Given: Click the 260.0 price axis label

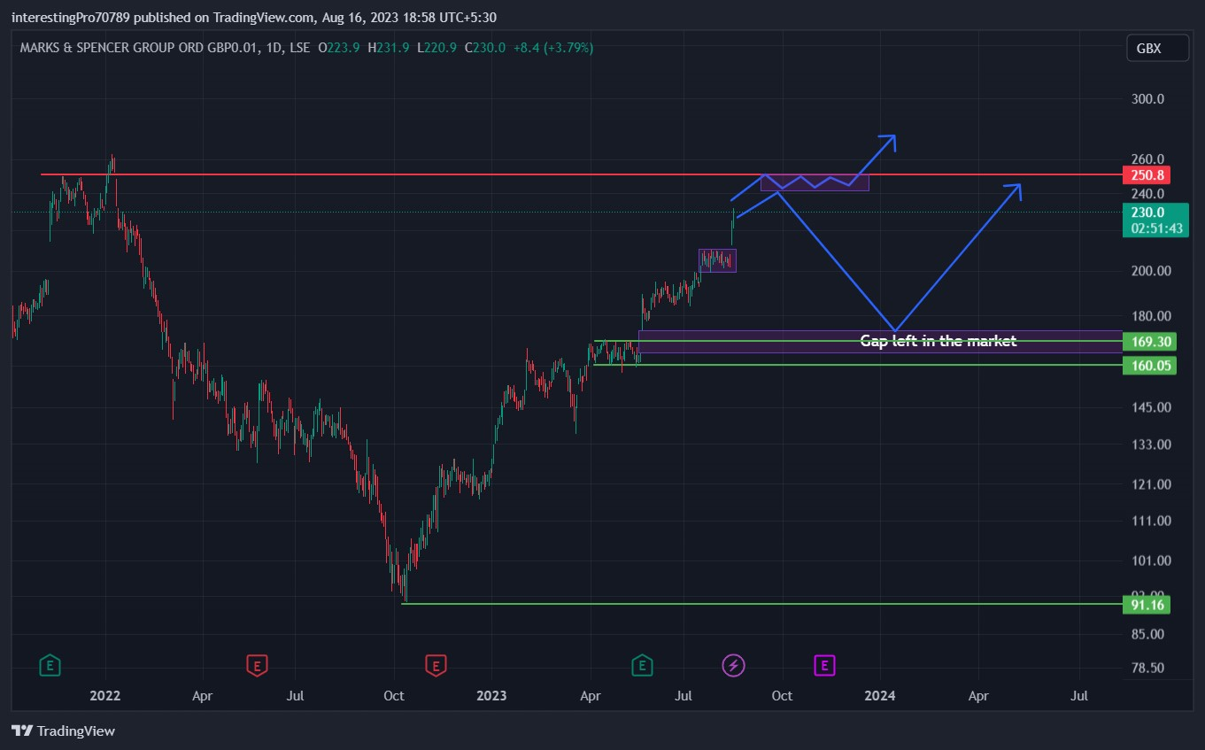Looking at the screenshot, I should [x=1148, y=159].
